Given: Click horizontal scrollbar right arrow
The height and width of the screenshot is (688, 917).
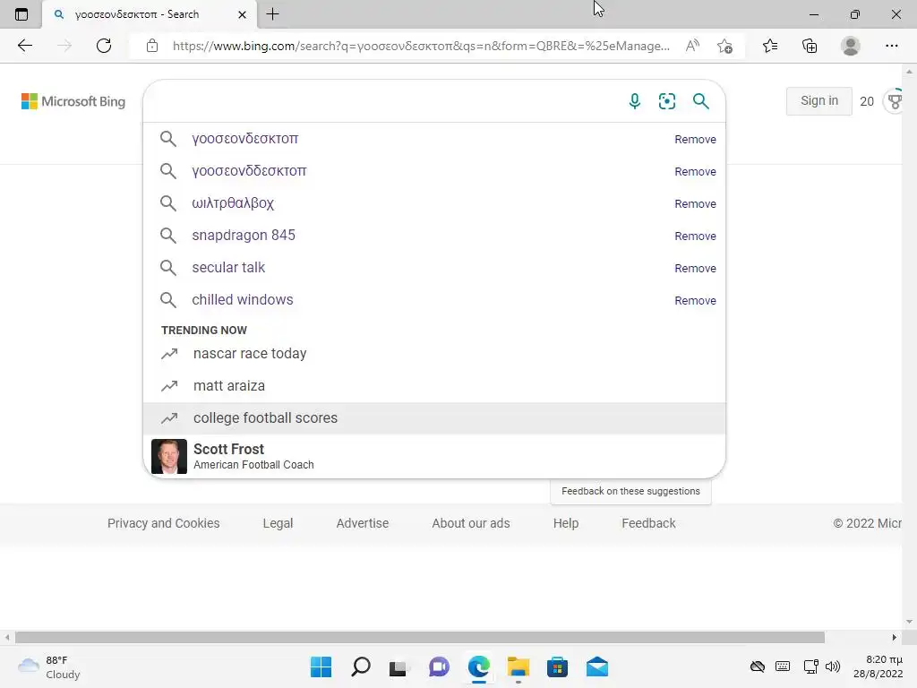Looking at the screenshot, I should pos(895,637).
